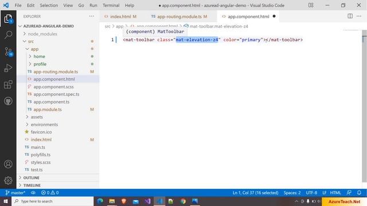Change encoding via UTF-8
Viewport: 367px width, 206px height.
(x=311, y=193)
